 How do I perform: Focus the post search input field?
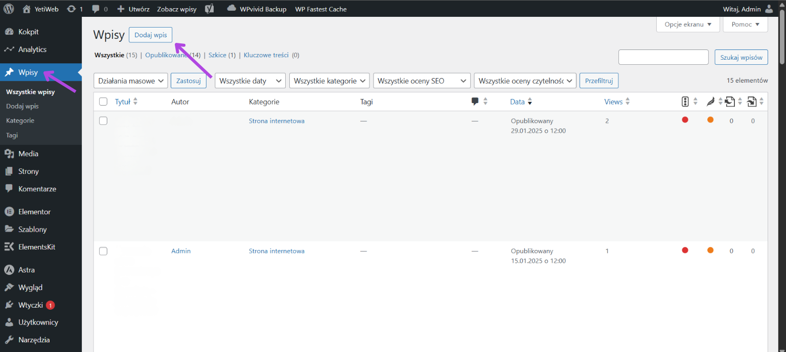(663, 57)
